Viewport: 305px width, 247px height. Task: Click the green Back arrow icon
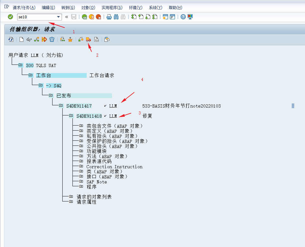click(84, 17)
